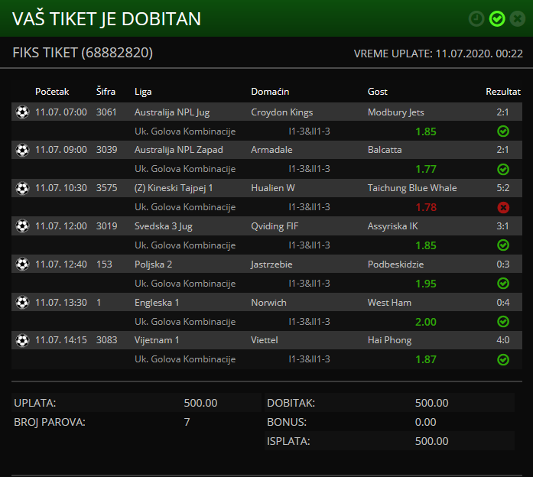Click the Početak column header
The width and height of the screenshot is (533, 477).
click(x=52, y=92)
